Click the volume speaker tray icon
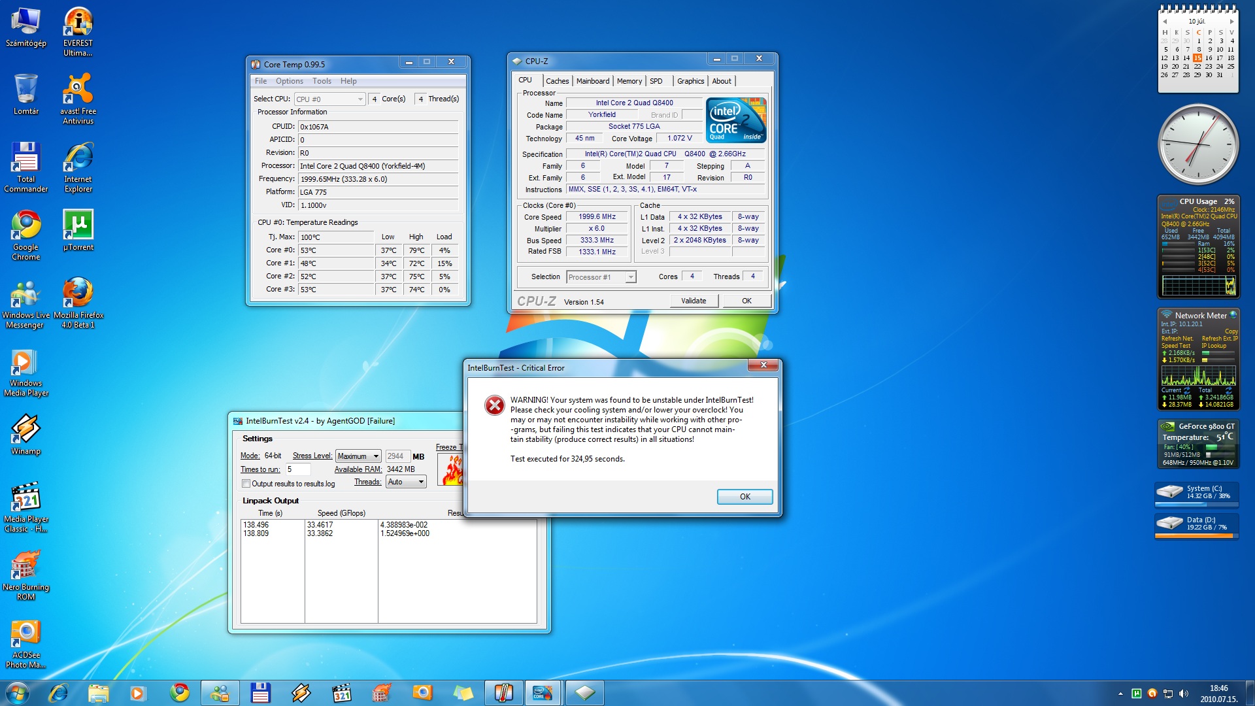Viewport: 1255px width, 706px height. tap(1183, 694)
